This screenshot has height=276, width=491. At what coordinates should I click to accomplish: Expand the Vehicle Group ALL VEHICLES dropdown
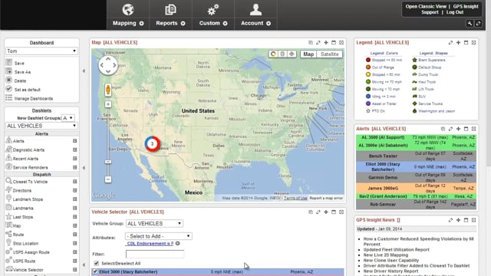[154, 223]
